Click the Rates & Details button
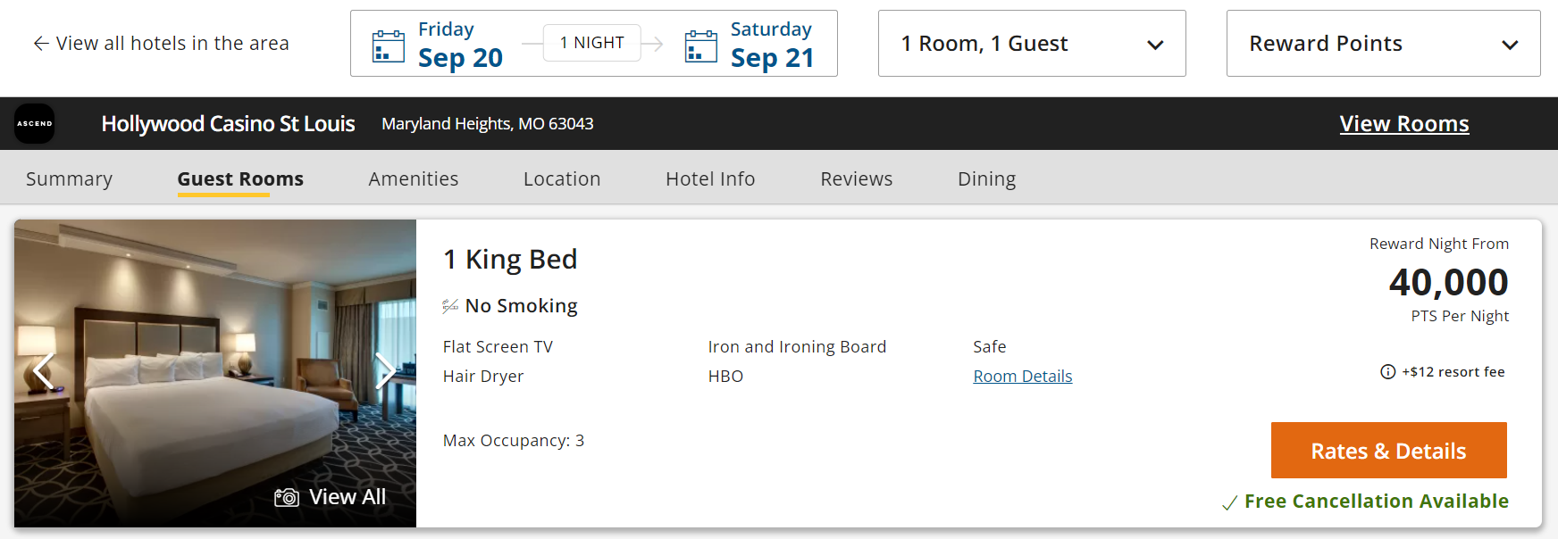 [x=1388, y=450]
